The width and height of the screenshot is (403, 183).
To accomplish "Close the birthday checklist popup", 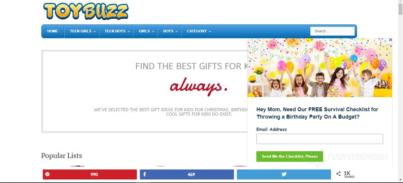I will coord(391,40).
